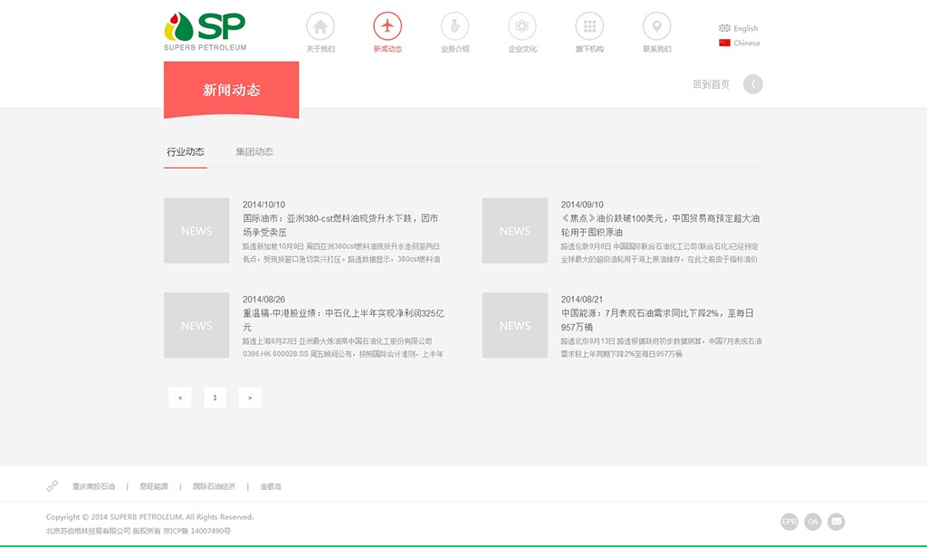
Task: Select page number 1 in pagination
Action: (215, 397)
